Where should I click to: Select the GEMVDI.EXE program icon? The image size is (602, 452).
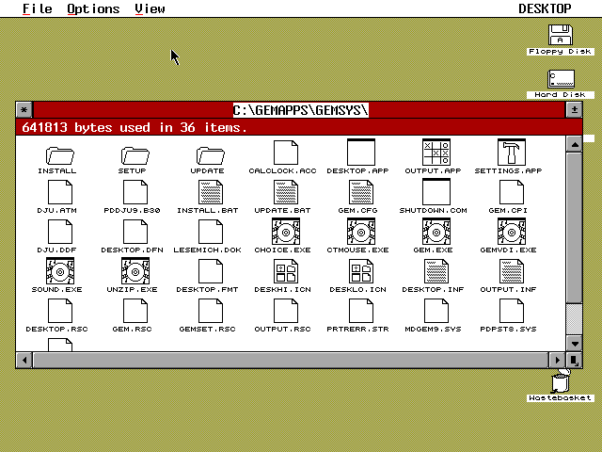(x=512, y=232)
